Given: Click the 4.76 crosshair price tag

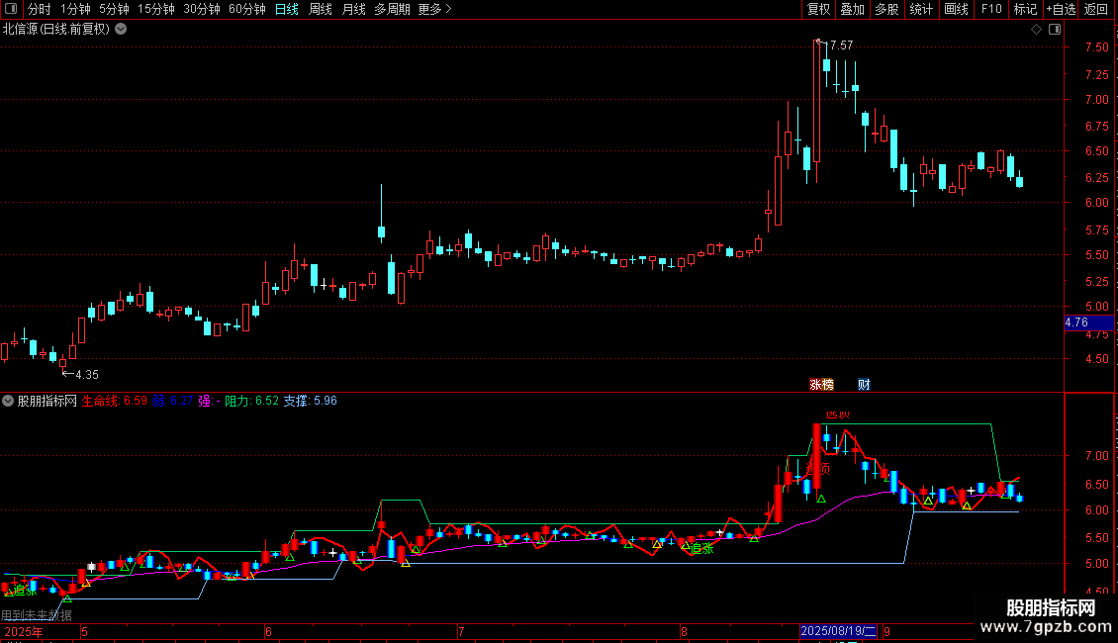Looking at the screenshot, I should pos(1088,322).
